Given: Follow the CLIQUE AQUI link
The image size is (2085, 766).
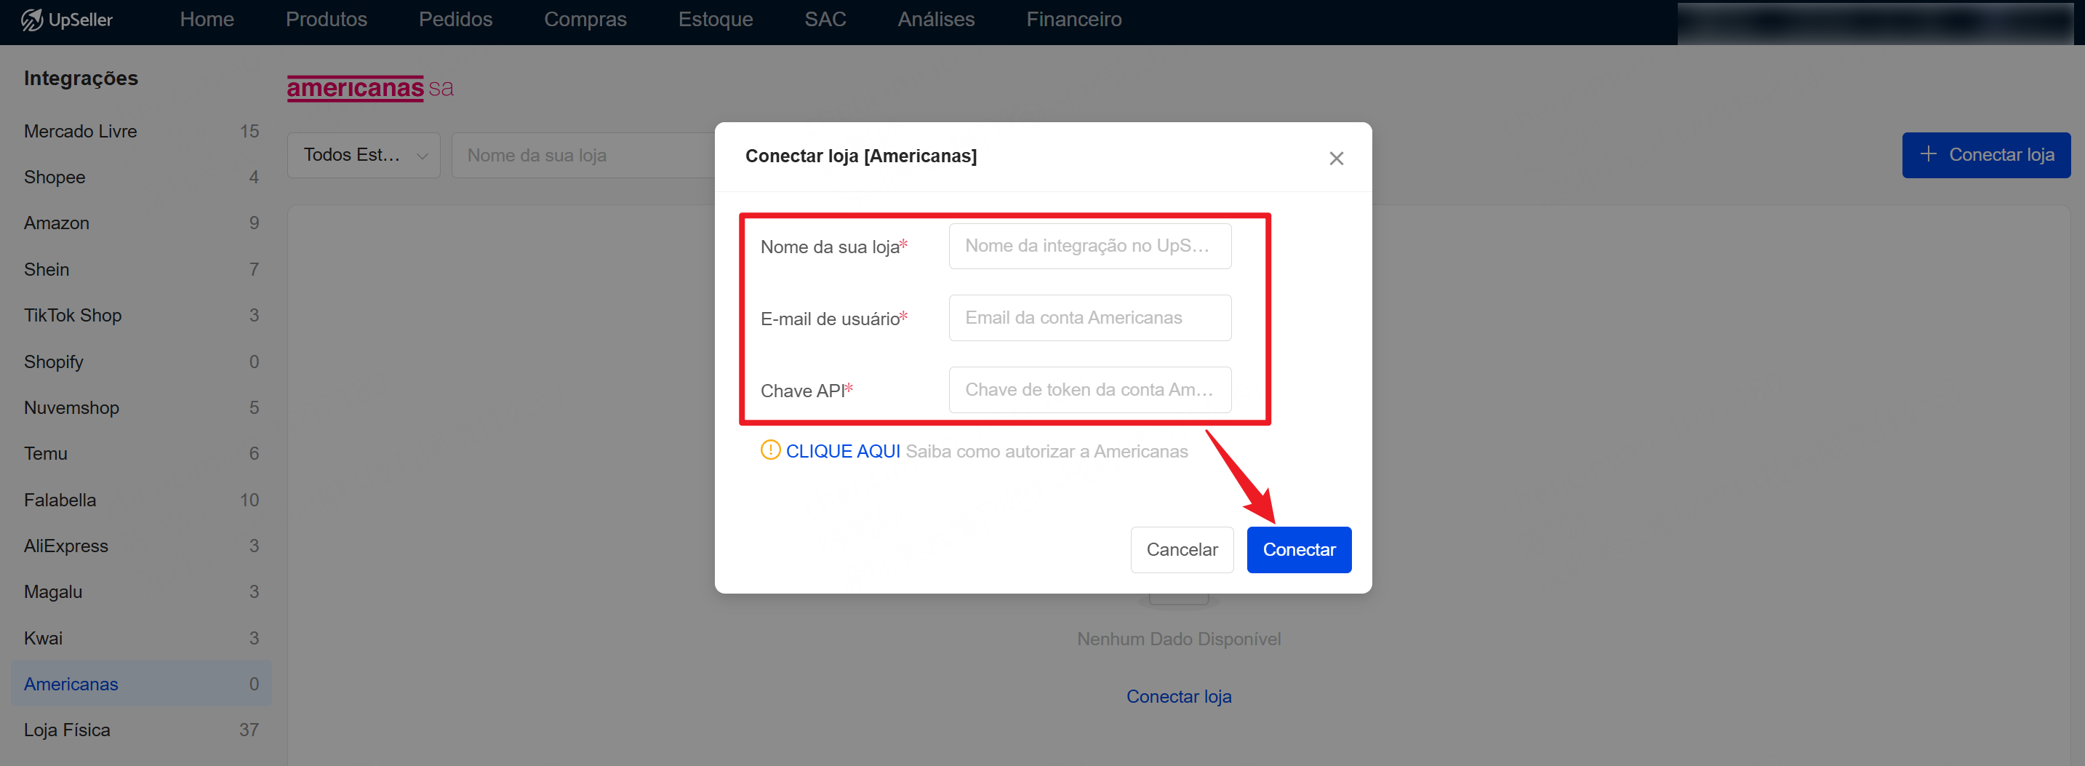Looking at the screenshot, I should click(x=843, y=451).
